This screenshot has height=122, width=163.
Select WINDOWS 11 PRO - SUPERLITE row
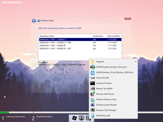pyautogui.click(x=80, y=46)
